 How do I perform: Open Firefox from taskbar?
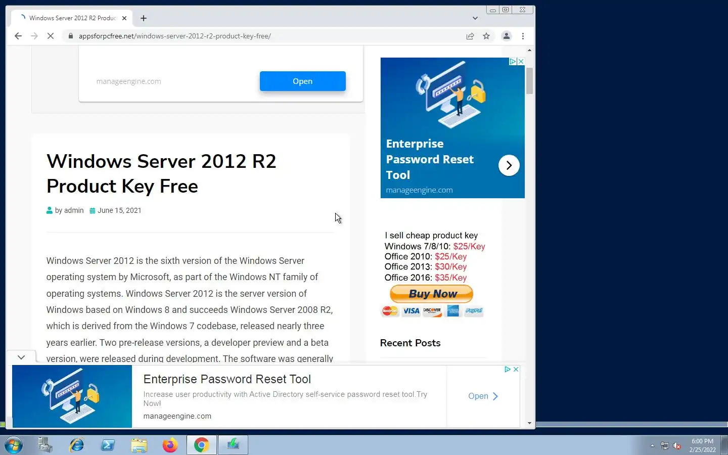click(170, 445)
